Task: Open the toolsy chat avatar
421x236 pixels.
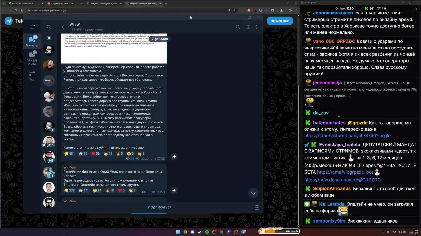Action: pos(49,80)
